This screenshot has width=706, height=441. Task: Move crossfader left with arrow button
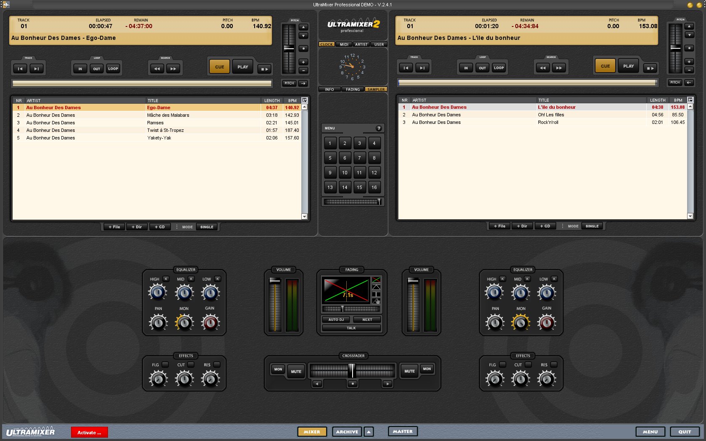[x=317, y=383]
